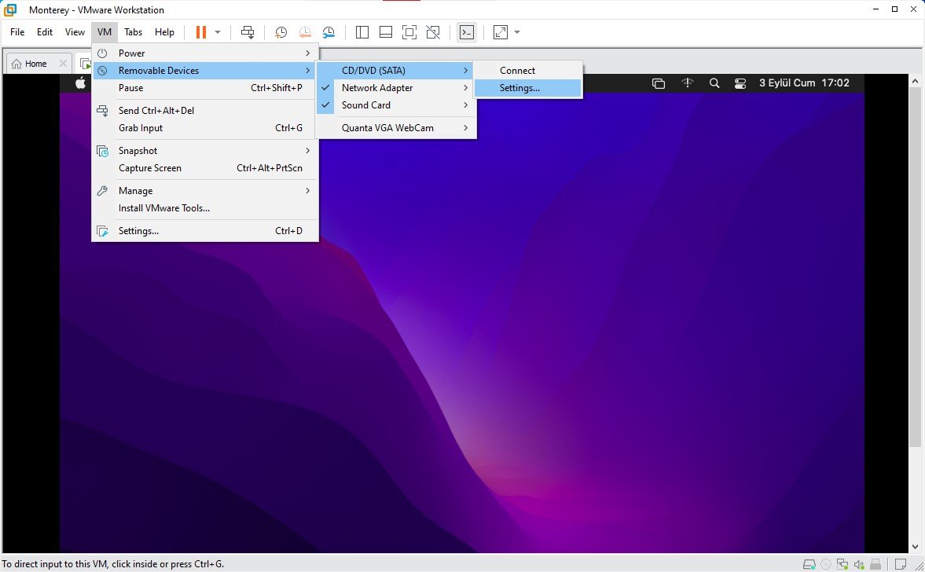Click the scroll-up arrow of the VM view
The height and width of the screenshot is (572, 925).
click(x=915, y=81)
